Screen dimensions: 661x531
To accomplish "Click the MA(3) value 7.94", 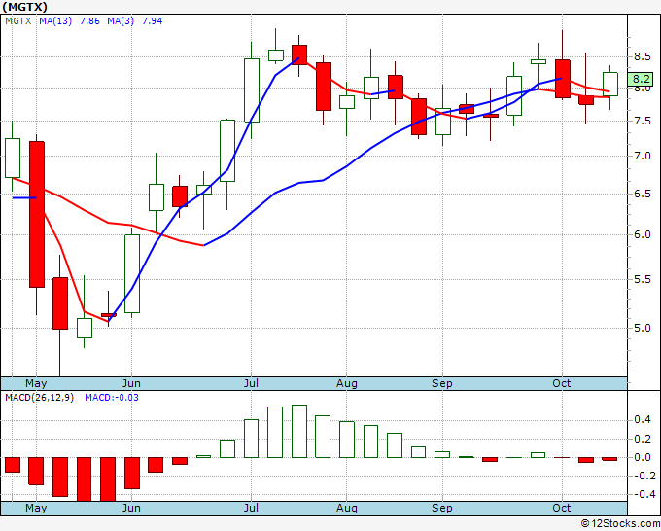I will click(x=153, y=21).
